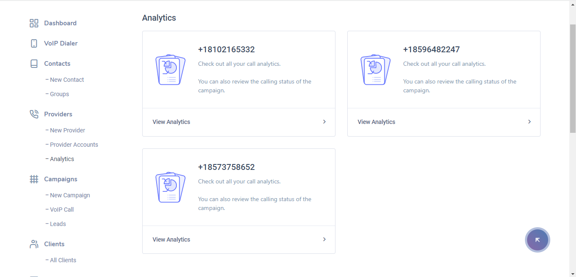
Task: Select the Clients people icon
Action: tap(34, 244)
